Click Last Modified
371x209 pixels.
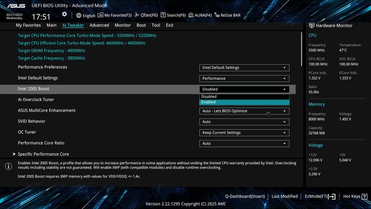tap(284, 196)
